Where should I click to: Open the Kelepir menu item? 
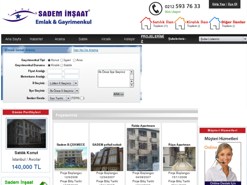(129, 39)
